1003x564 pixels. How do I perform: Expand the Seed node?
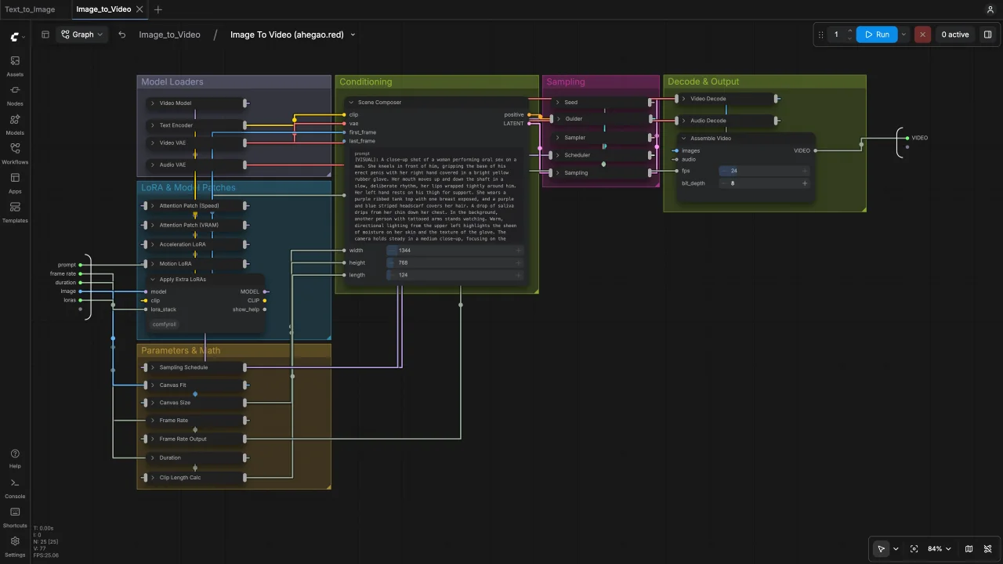(x=558, y=103)
